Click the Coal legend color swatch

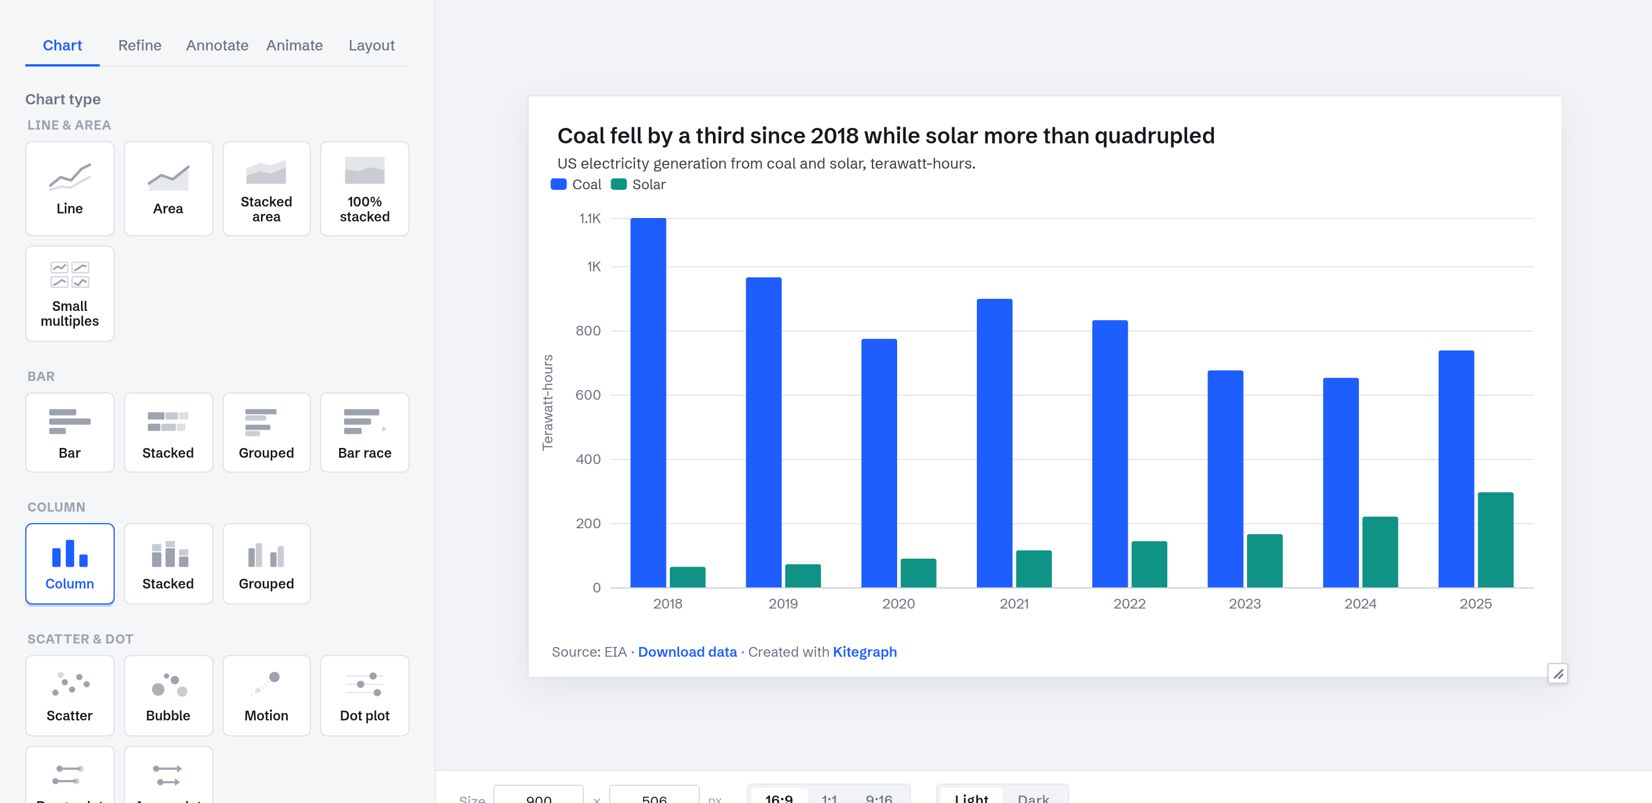tap(558, 184)
